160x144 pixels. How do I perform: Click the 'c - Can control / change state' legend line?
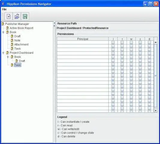click(76, 133)
